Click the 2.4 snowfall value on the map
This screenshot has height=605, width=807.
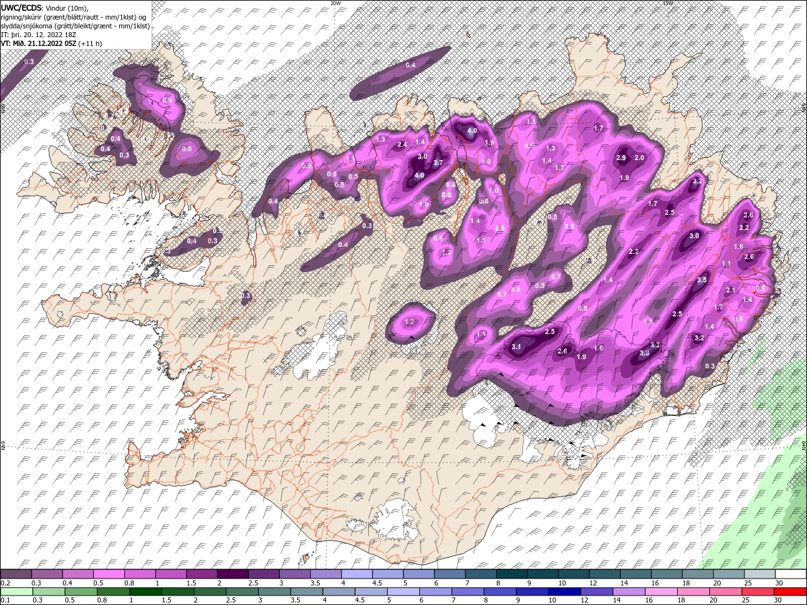point(402,145)
